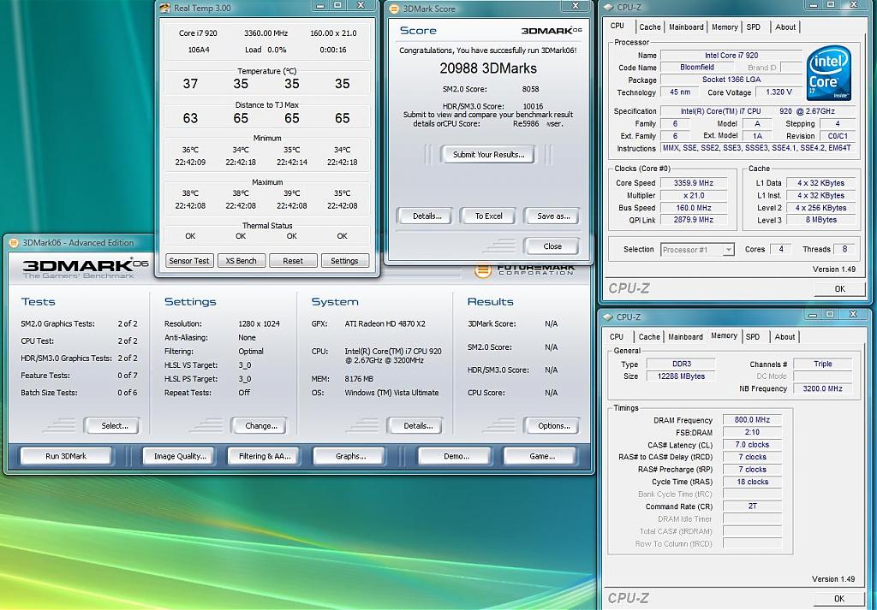This screenshot has height=610, width=877.
Task: Select the active Memory tab in the CPU-Z memory window
Action: point(725,335)
